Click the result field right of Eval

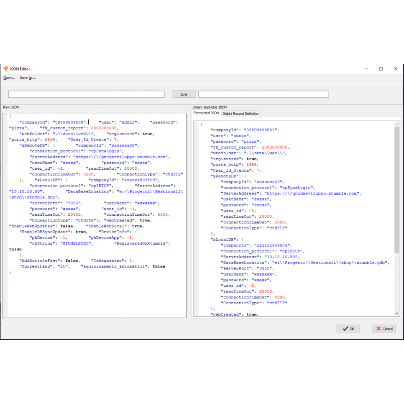coord(263,94)
